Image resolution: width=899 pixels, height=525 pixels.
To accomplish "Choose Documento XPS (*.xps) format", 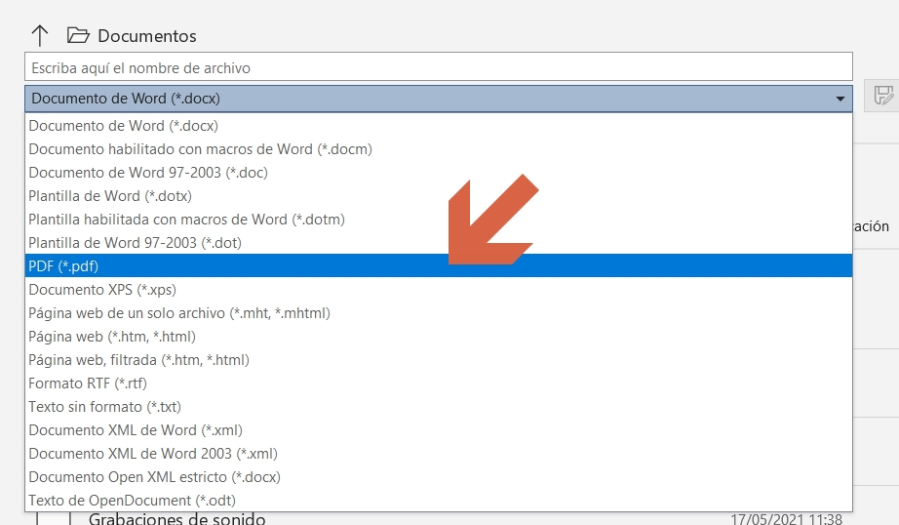I will coord(439,290).
